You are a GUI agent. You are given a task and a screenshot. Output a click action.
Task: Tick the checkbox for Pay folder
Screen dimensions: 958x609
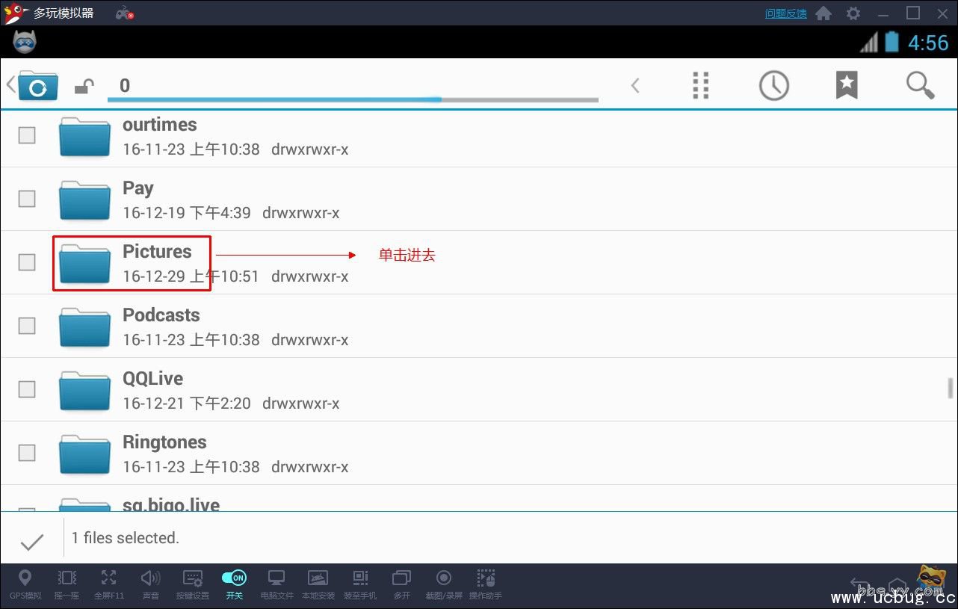(27, 198)
